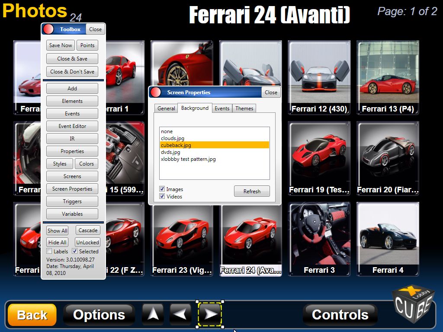This screenshot has height=332, width=443.
Task: Select the Background tab
Action: (x=195, y=108)
